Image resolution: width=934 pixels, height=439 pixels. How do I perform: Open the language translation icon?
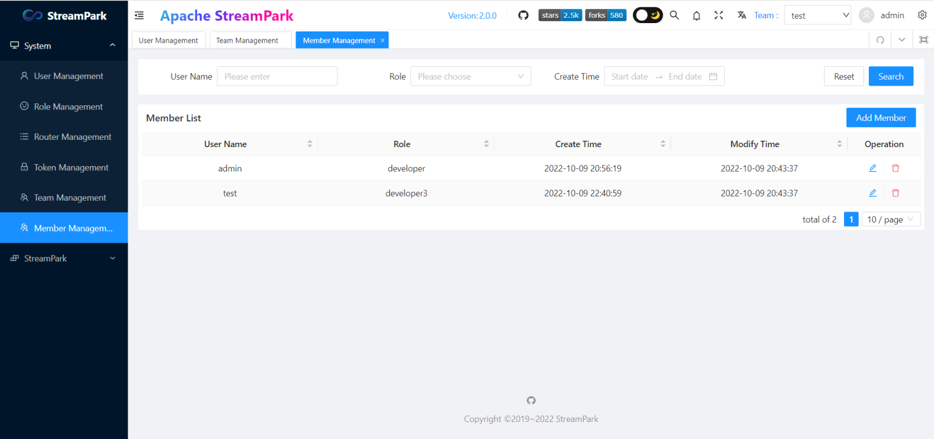[x=742, y=15]
